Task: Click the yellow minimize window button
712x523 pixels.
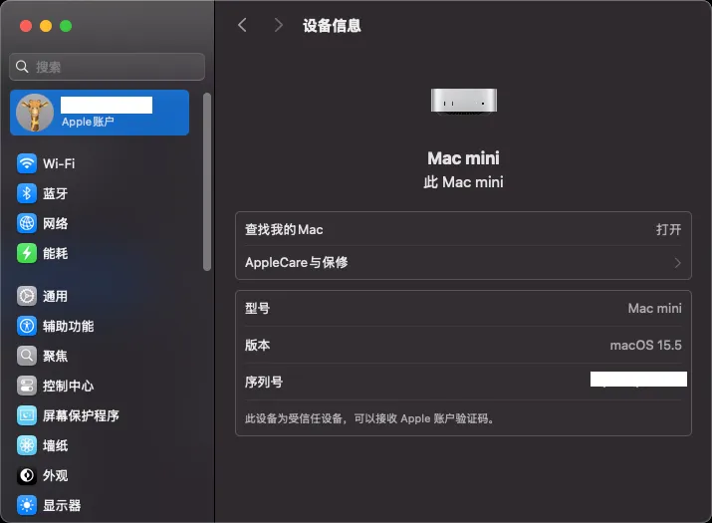Action: (x=46, y=26)
